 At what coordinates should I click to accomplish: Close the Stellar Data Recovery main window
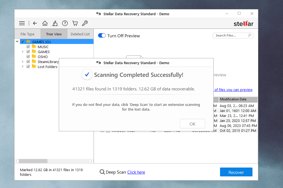pos(252,14)
